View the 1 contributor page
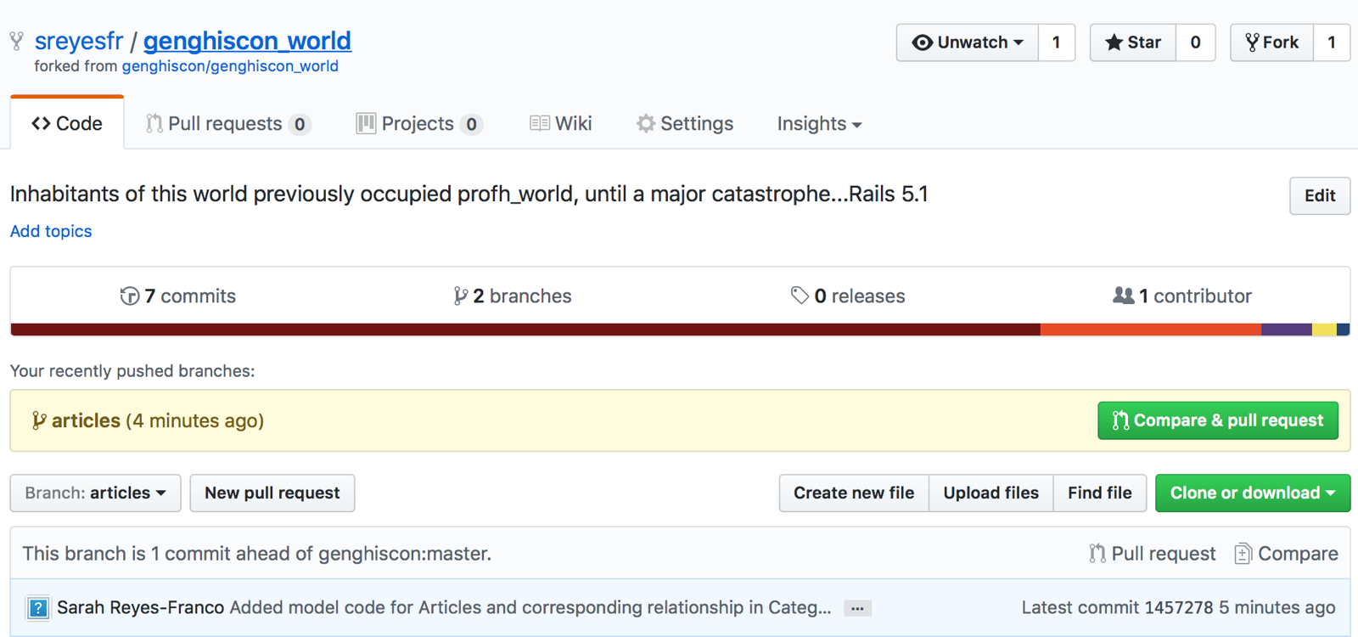 tap(1182, 296)
